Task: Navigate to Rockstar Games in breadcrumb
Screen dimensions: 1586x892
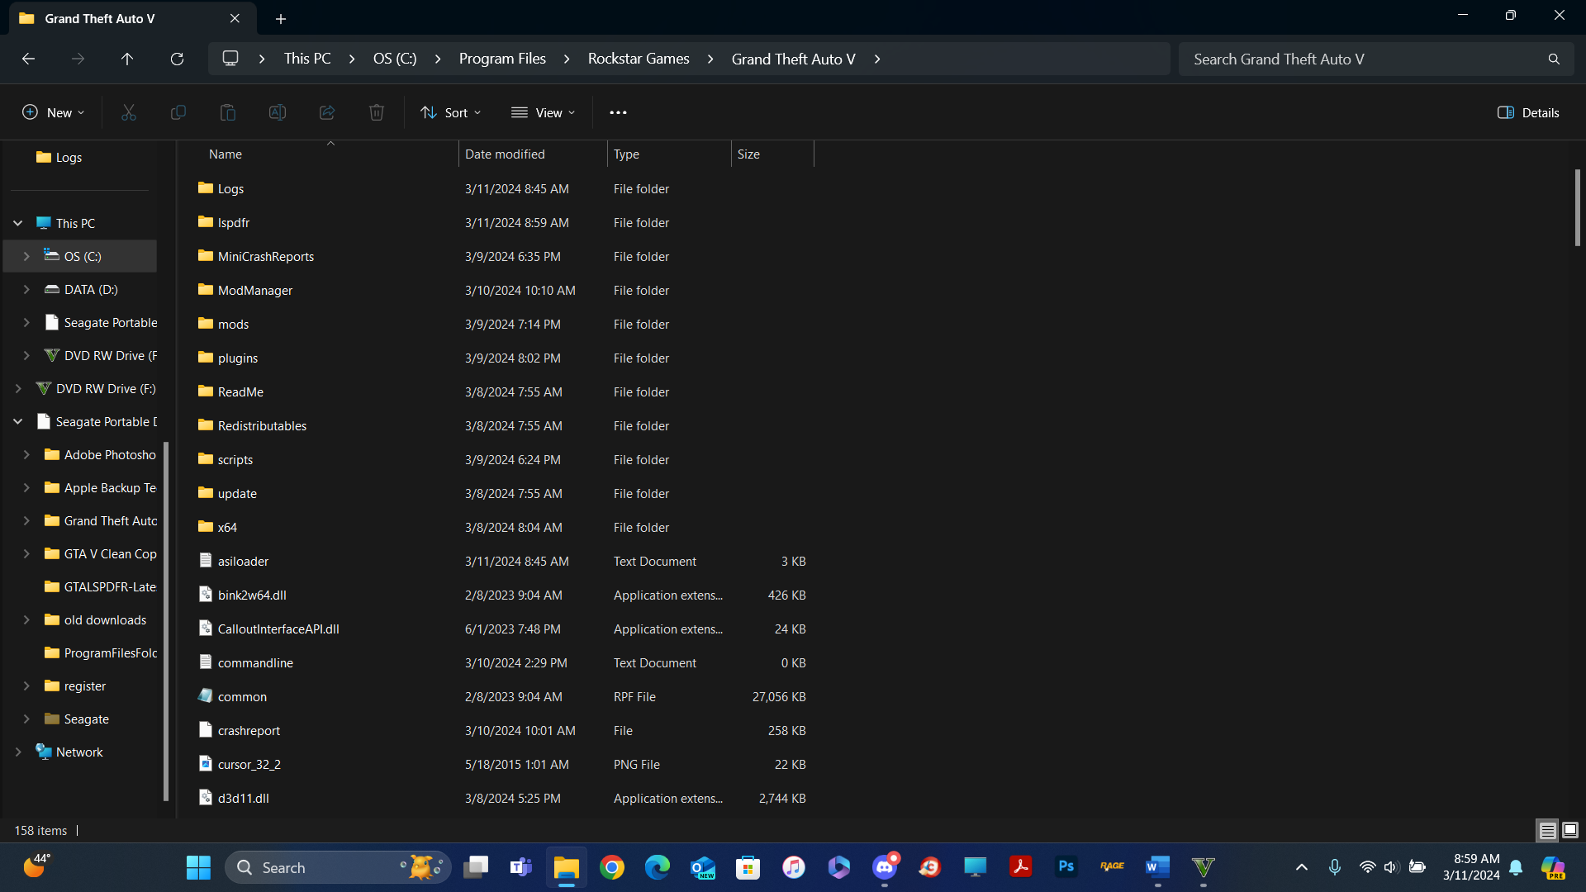Action: tap(638, 59)
